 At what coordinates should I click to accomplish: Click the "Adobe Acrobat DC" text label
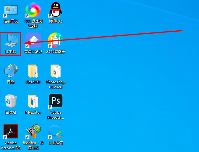click(x=11, y=145)
